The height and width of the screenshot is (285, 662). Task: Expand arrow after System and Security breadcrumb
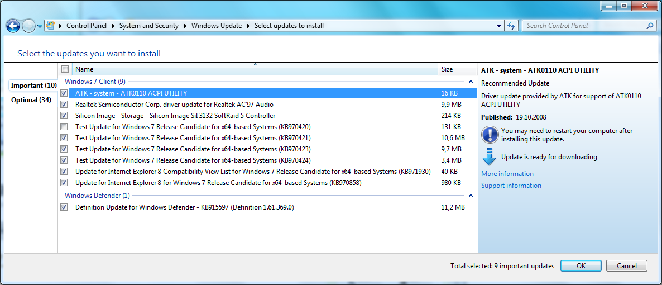(x=185, y=26)
